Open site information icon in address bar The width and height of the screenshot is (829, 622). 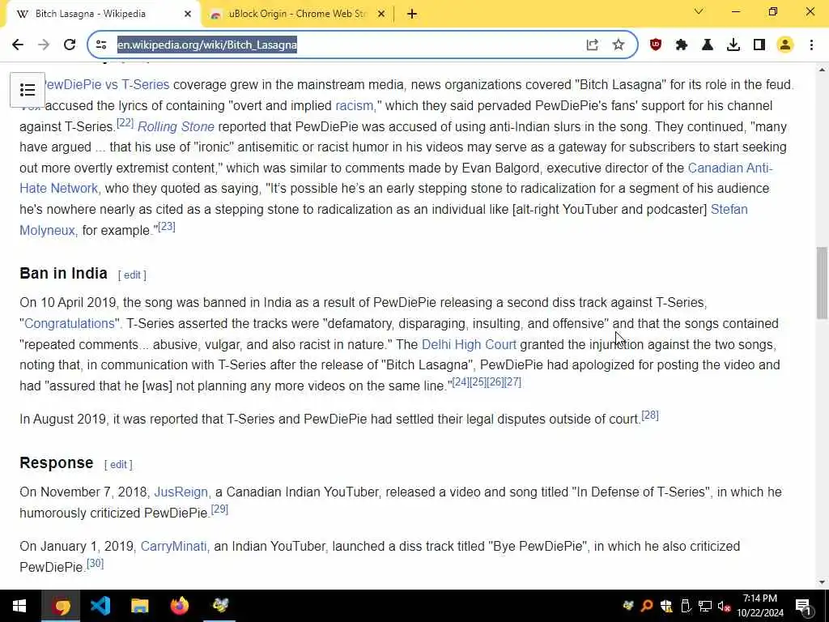pyautogui.click(x=101, y=45)
